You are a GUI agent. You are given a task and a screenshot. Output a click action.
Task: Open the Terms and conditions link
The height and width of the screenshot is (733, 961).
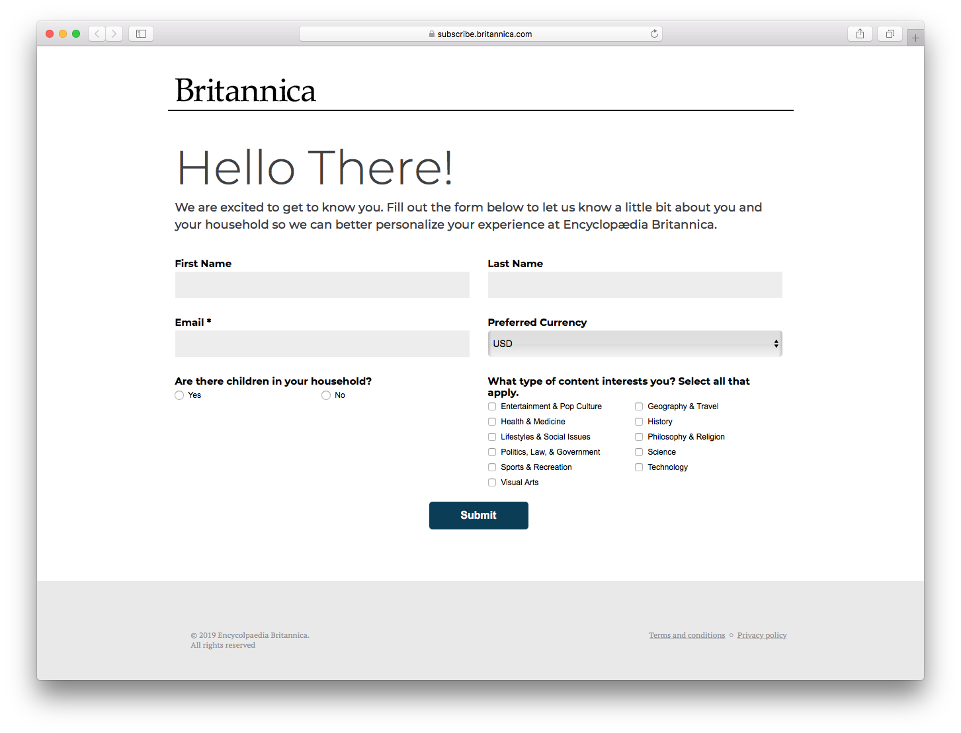pyautogui.click(x=687, y=635)
